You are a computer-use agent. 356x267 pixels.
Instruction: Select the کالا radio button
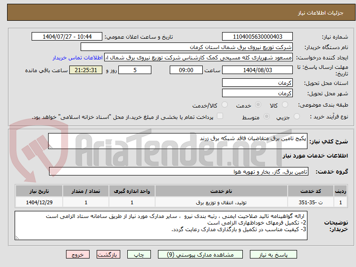tap(285, 105)
